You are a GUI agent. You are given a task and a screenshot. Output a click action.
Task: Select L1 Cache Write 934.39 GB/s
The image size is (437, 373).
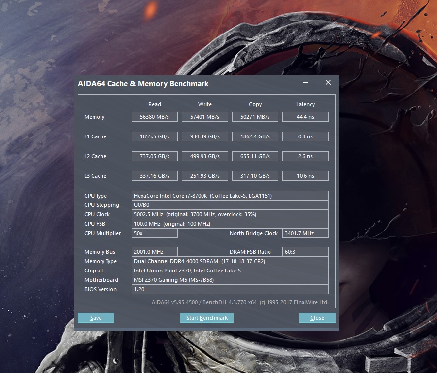point(205,136)
